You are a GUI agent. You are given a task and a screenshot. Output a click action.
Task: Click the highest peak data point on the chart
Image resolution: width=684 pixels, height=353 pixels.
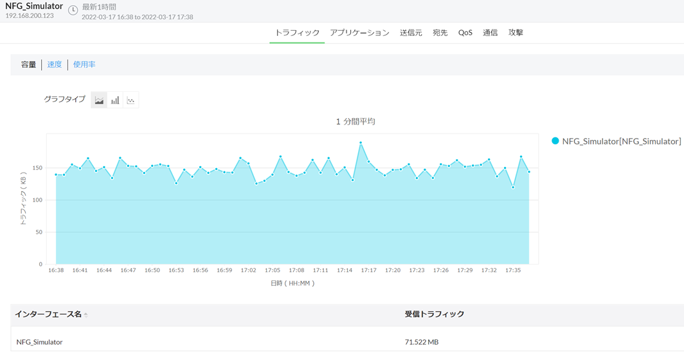point(361,143)
